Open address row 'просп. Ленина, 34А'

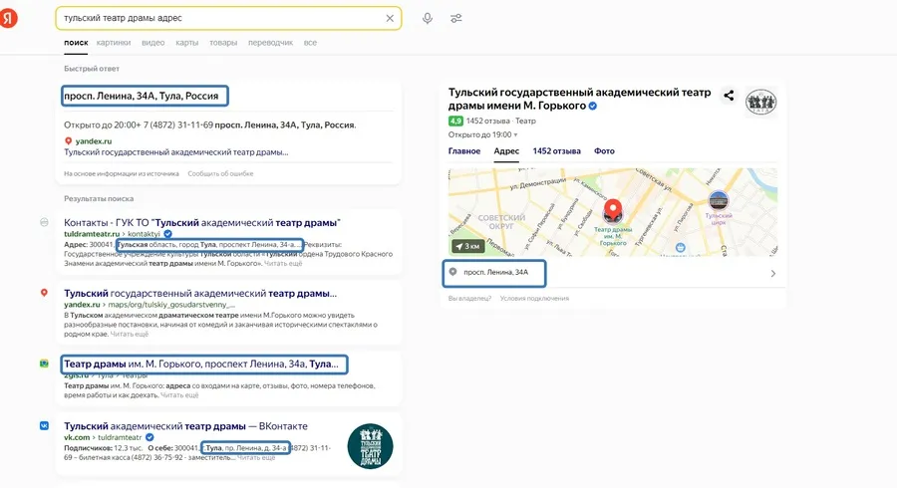[x=613, y=273]
